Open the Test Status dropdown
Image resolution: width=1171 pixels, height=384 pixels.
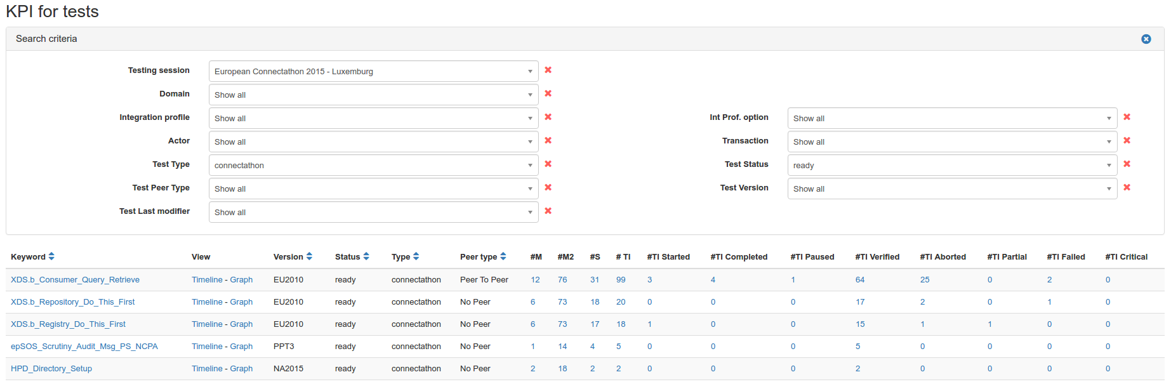[x=951, y=165]
